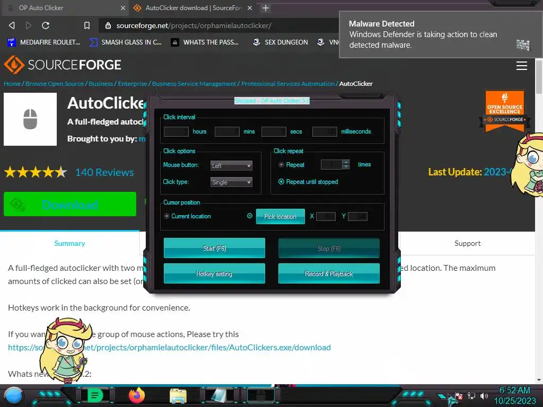
Task: Click the Open Source Excellence badge
Action: [505, 111]
